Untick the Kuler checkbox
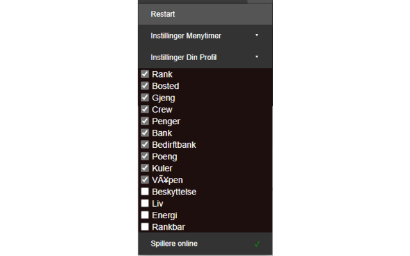 tap(145, 168)
